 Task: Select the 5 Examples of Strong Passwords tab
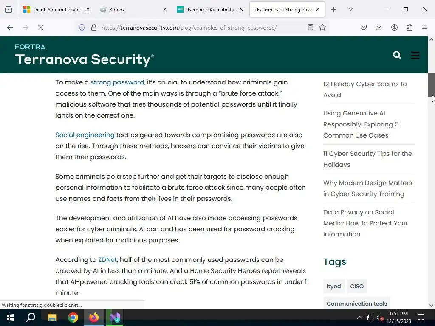coord(287,9)
